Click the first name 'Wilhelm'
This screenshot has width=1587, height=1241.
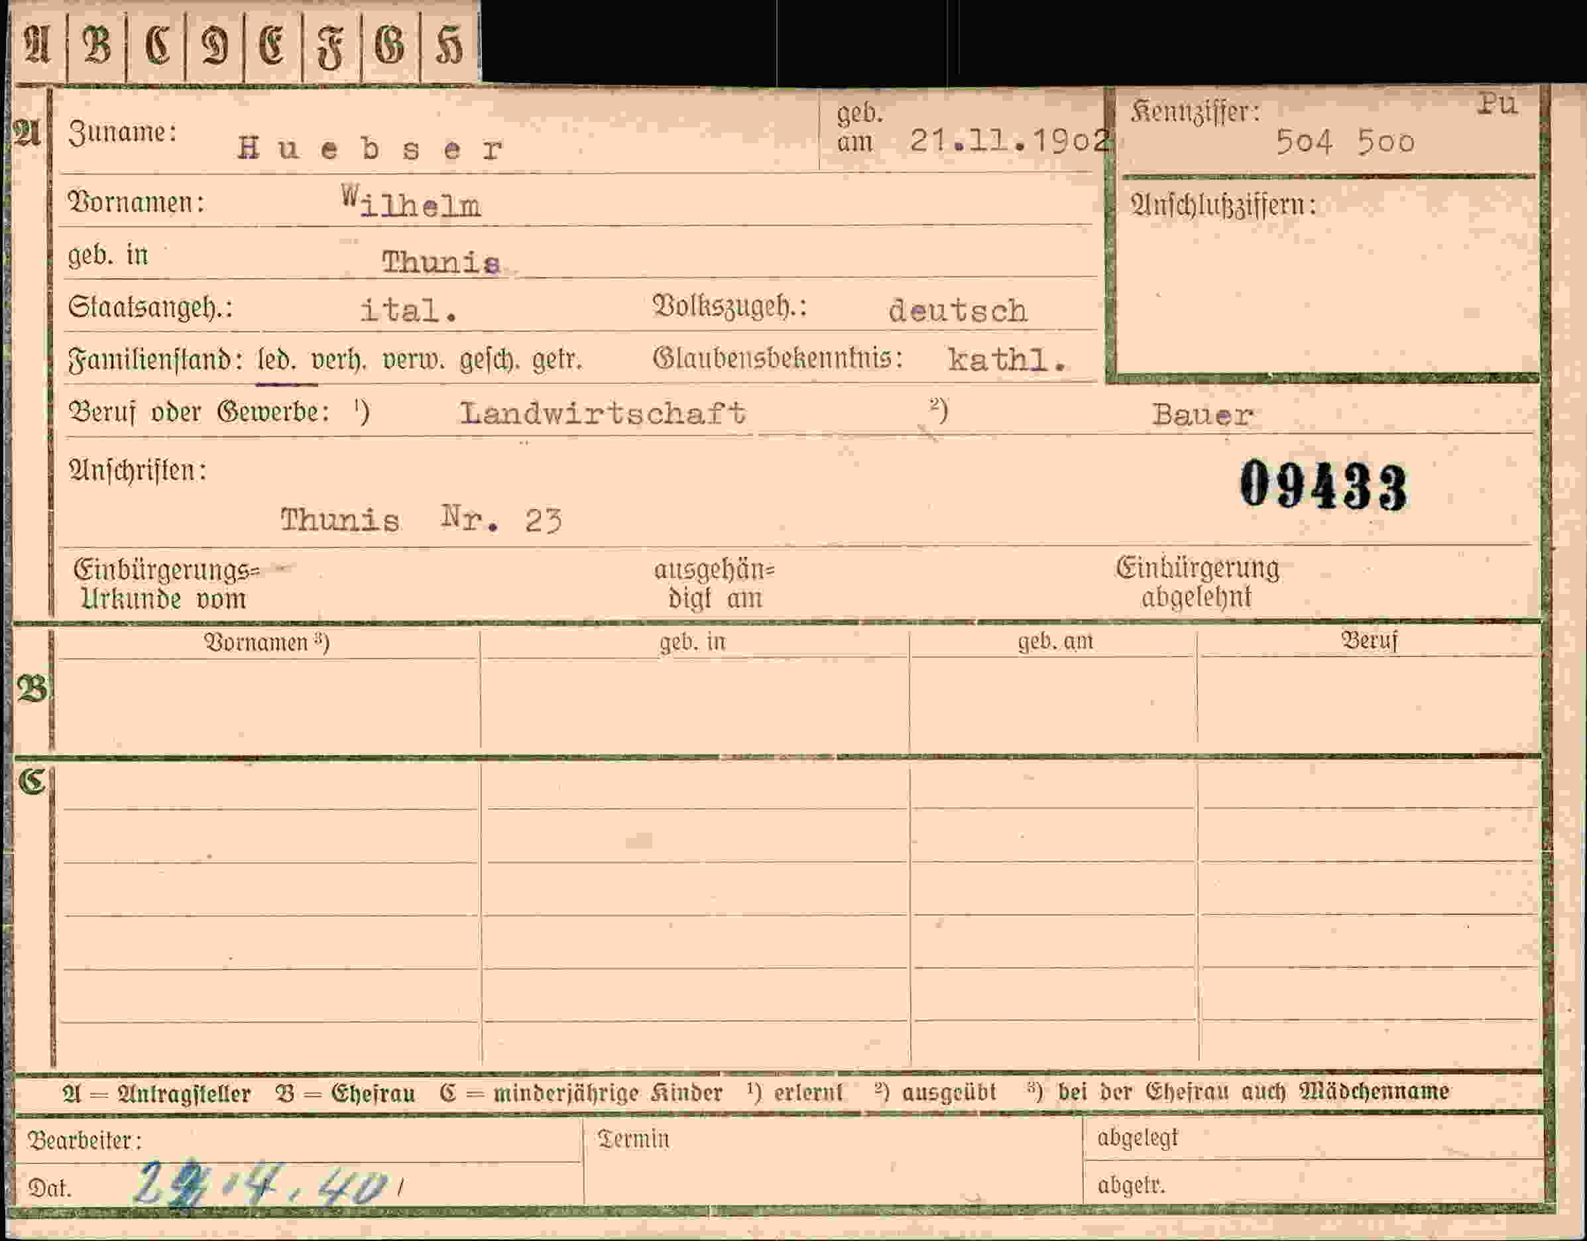411,203
